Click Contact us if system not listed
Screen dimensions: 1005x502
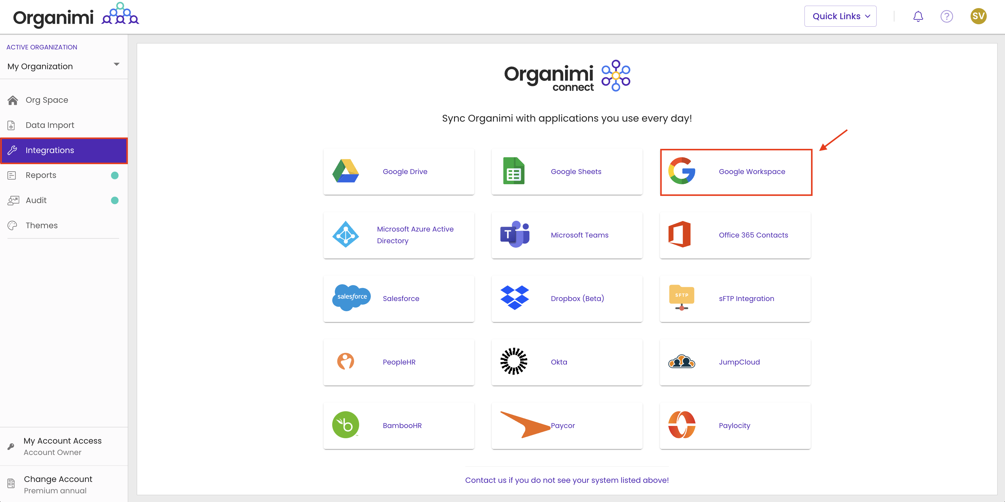[x=567, y=480]
